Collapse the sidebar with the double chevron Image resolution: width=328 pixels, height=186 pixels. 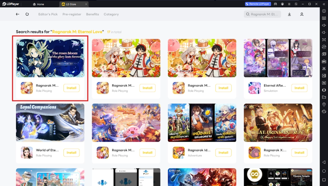click(x=323, y=4)
